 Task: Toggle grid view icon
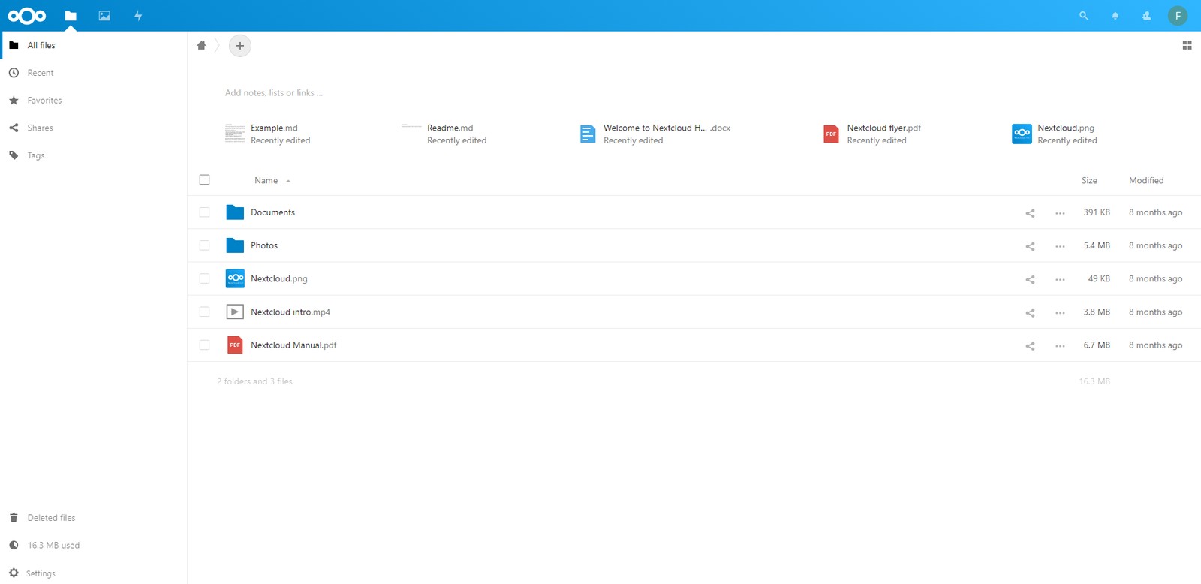pos(1187,46)
